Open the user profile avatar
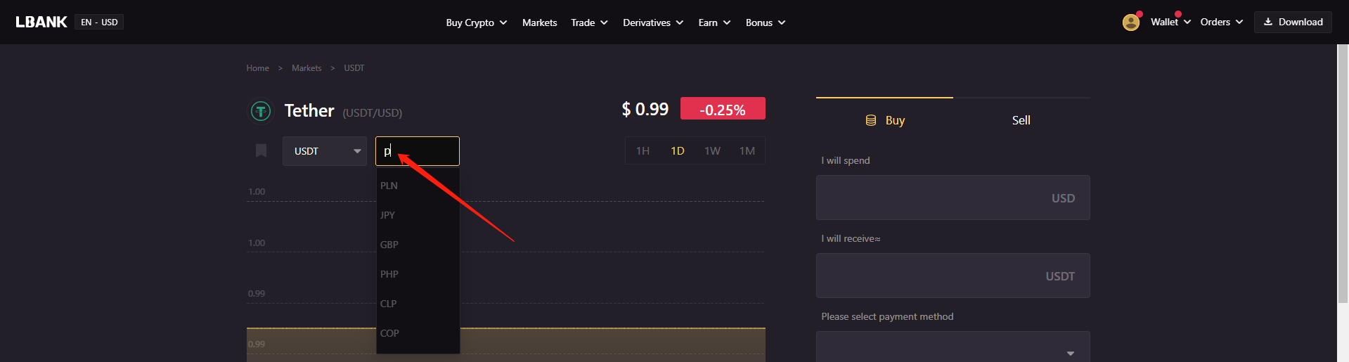This screenshot has width=1349, height=362. pyautogui.click(x=1130, y=22)
